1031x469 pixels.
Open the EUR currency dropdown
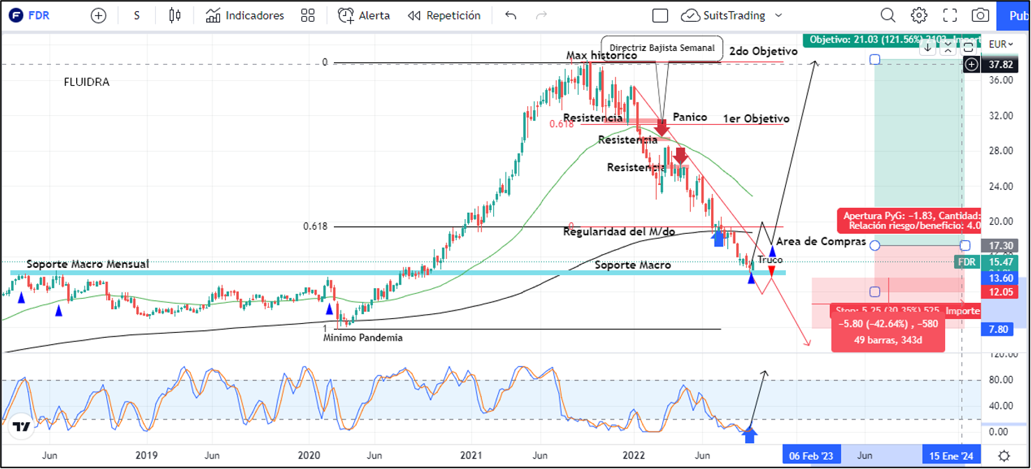tap(1000, 44)
